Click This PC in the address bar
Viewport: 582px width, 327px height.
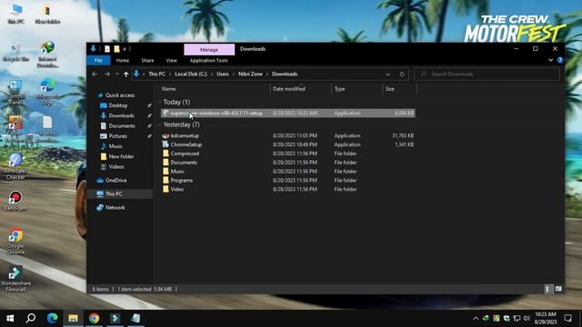[156, 74]
